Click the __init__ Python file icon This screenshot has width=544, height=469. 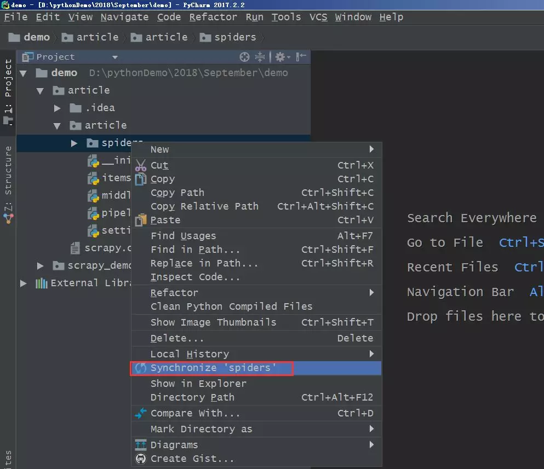point(93,161)
